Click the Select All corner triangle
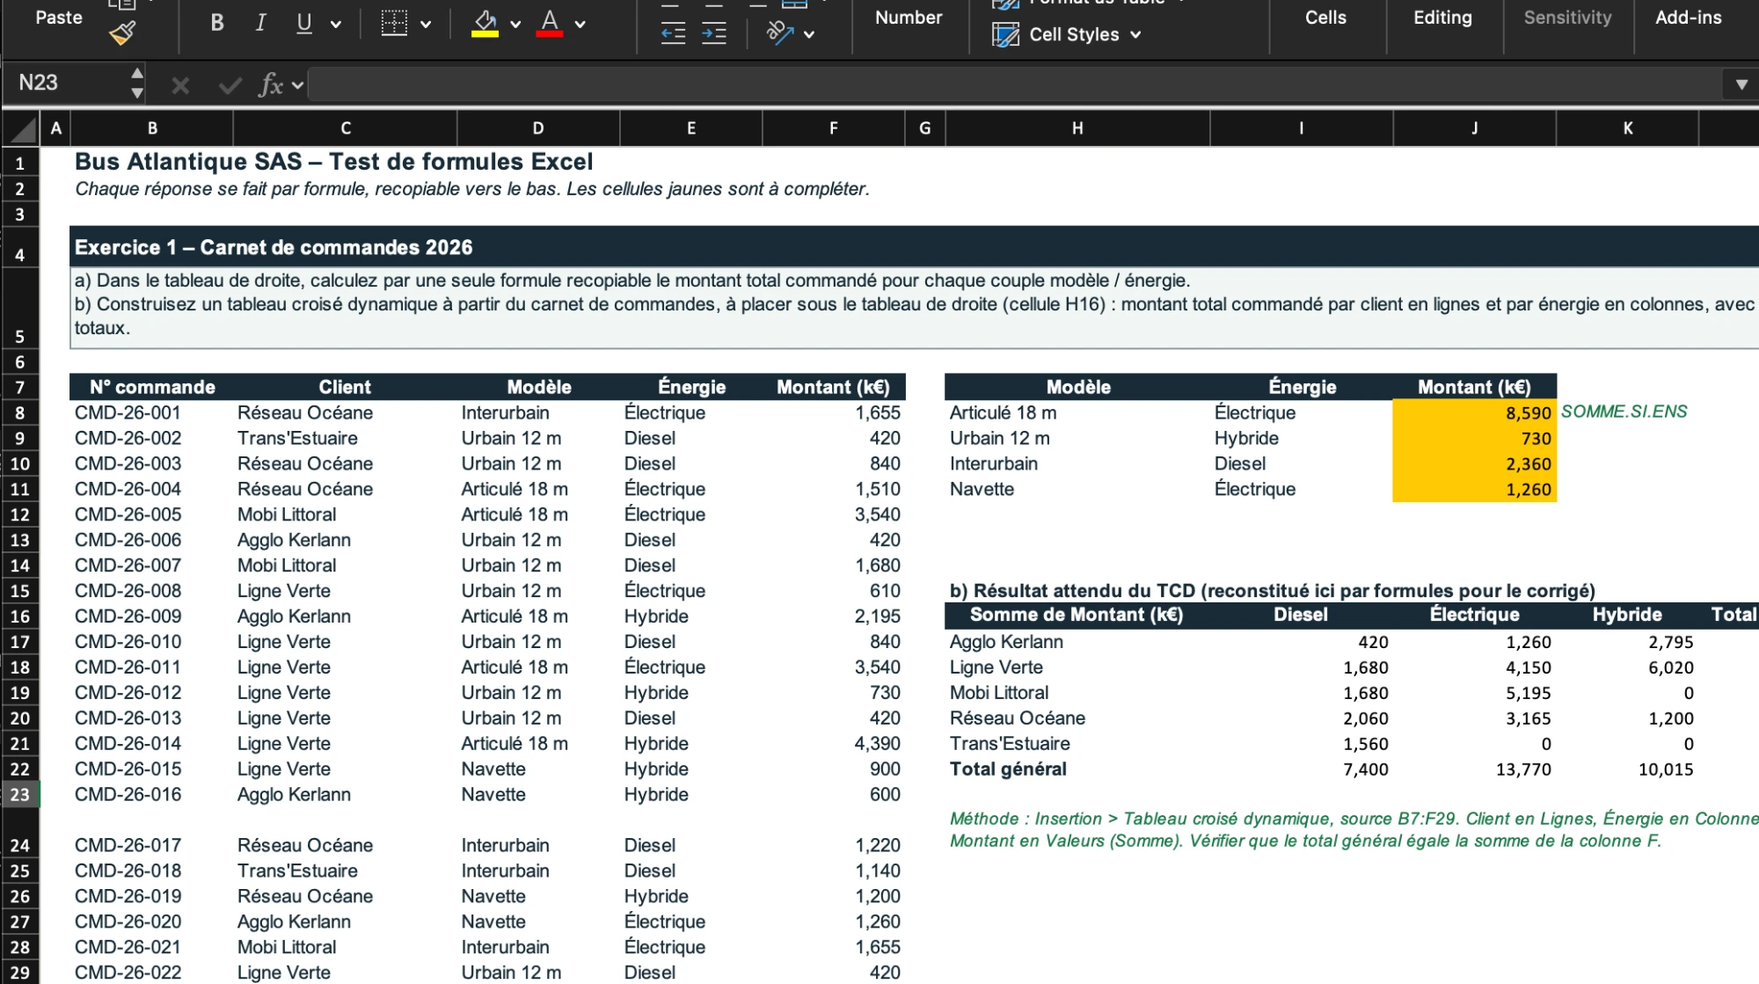The width and height of the screenshot is (1759, 984). point(24,130)
